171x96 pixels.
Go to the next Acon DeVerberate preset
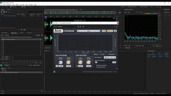(x=99, y=31)
